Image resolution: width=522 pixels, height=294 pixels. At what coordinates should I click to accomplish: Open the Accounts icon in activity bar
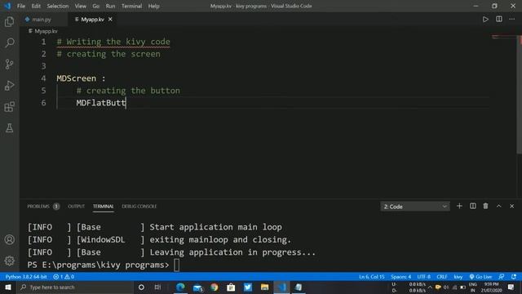[9, 239]
